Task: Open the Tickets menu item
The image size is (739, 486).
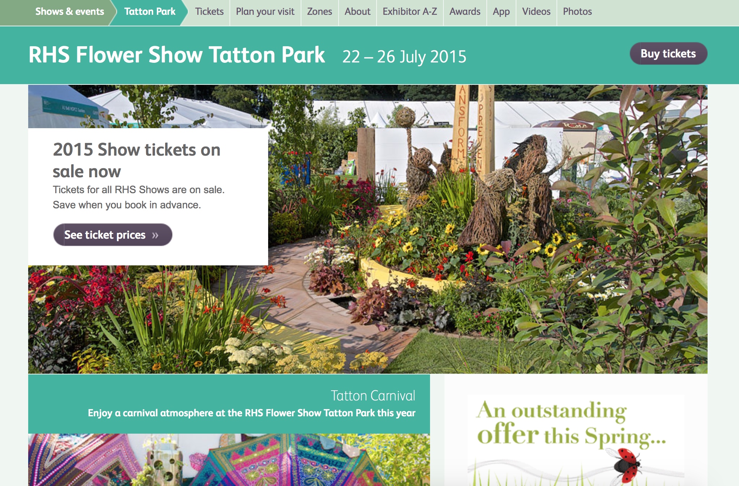Action: click(x=209, y=12)
